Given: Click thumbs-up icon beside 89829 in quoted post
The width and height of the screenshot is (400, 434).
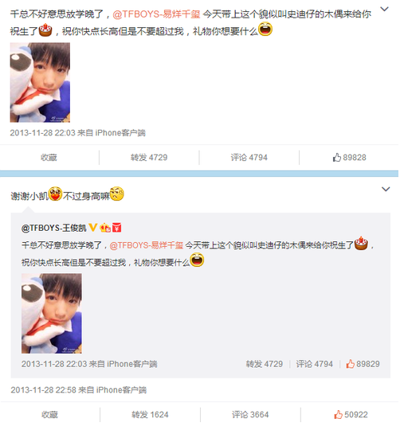Looking at the screenshot, I should tap(350, 364).
